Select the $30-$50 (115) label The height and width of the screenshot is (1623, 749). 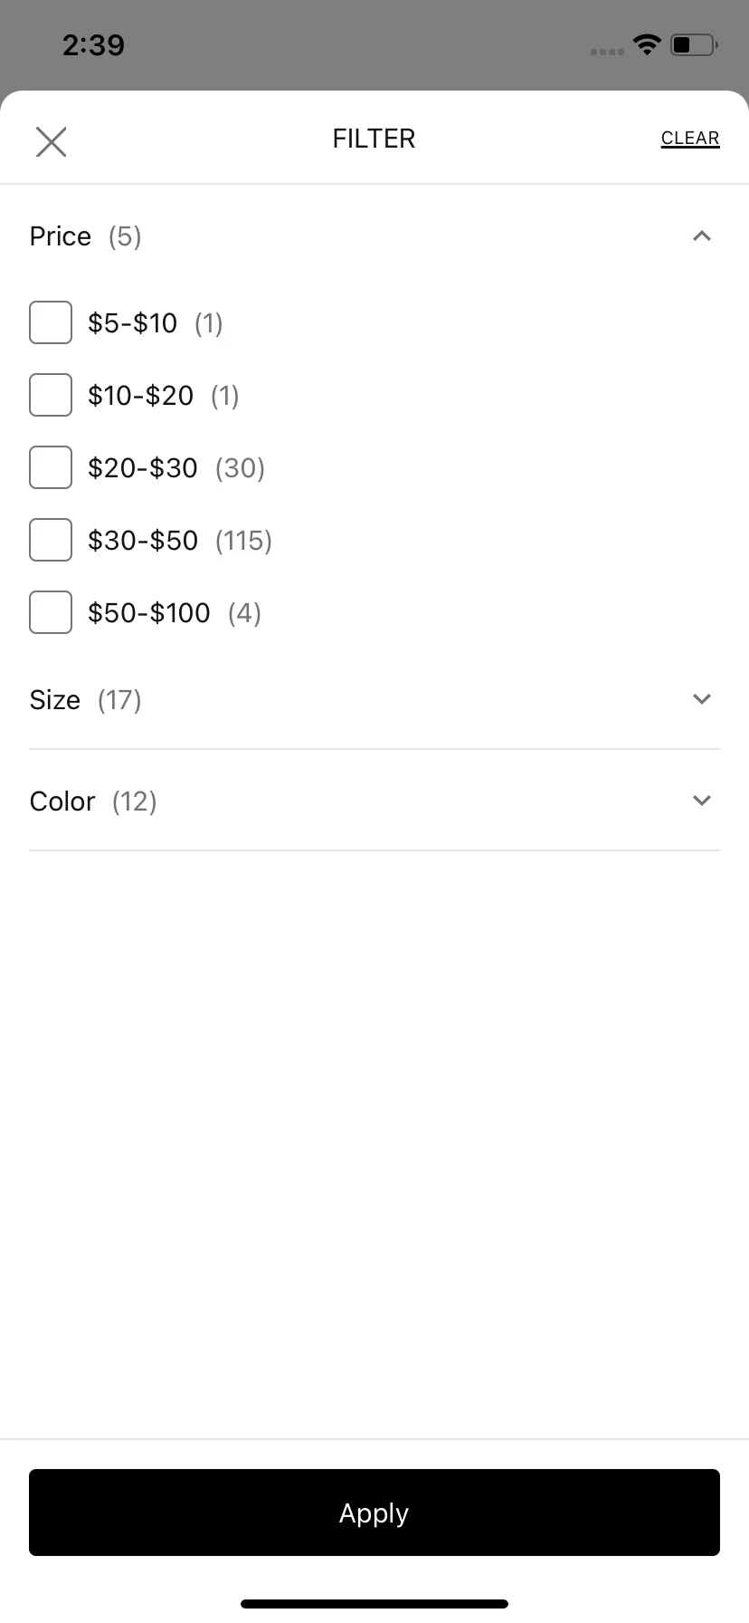pos(180,541)
